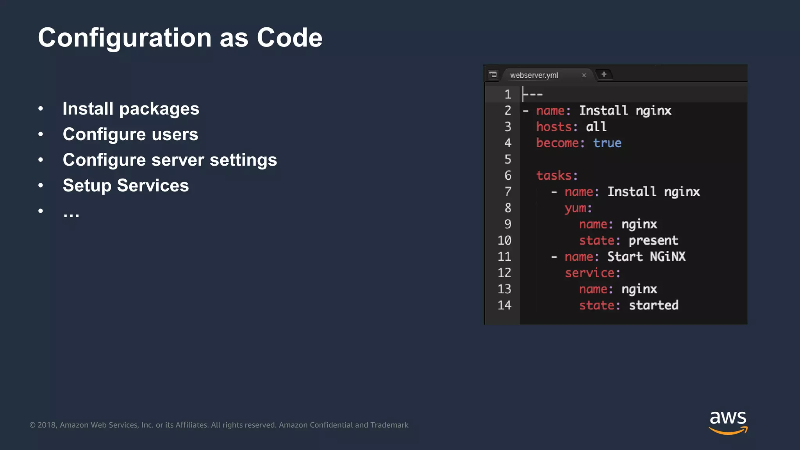Click the 'Setup Services' bullet
Viewport: 800px width, 450px height.
click(x=126, y=185)
